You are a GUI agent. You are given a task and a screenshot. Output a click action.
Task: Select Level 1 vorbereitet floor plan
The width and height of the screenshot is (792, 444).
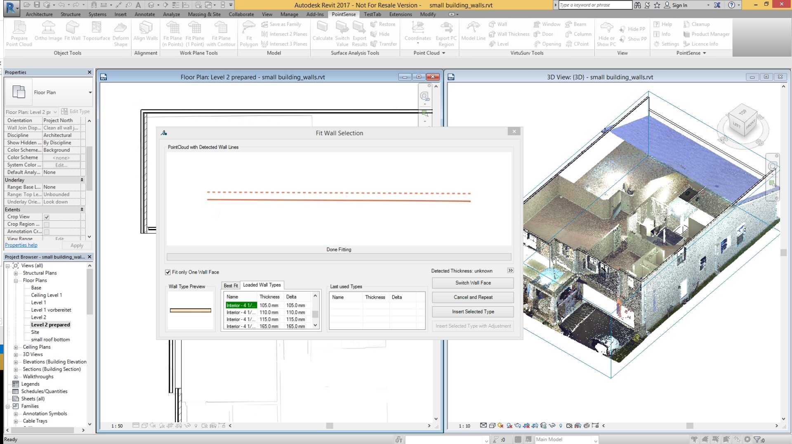(51, 310)
